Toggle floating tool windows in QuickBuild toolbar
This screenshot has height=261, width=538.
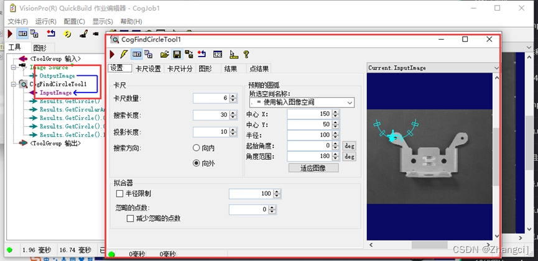(23, 34)
